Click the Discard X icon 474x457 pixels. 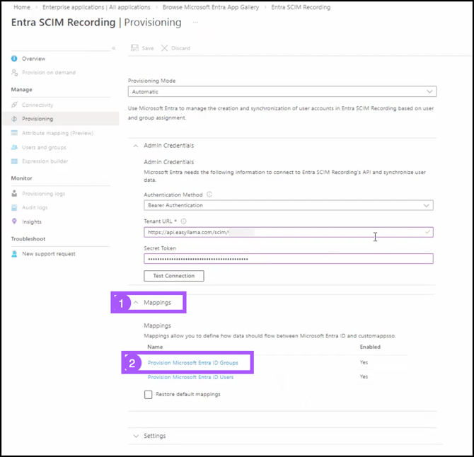coord(165,48)
